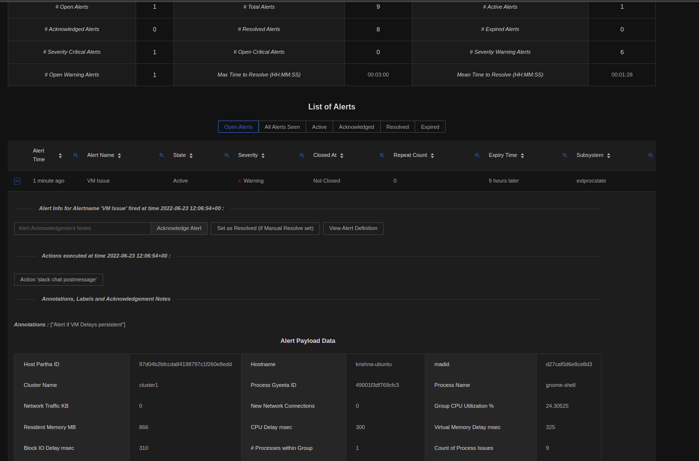Click '9 hours later' expiry cell
The width and height of the screenshot is (699, 461).
tap(504, 181)
